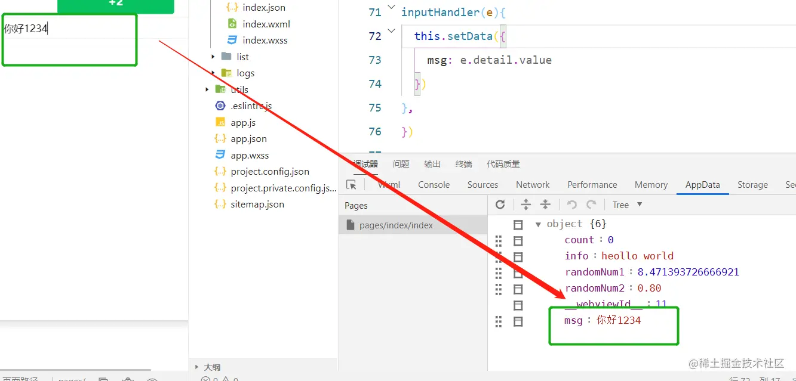Click the randomNum2 value 0.80

coord(649,288)
